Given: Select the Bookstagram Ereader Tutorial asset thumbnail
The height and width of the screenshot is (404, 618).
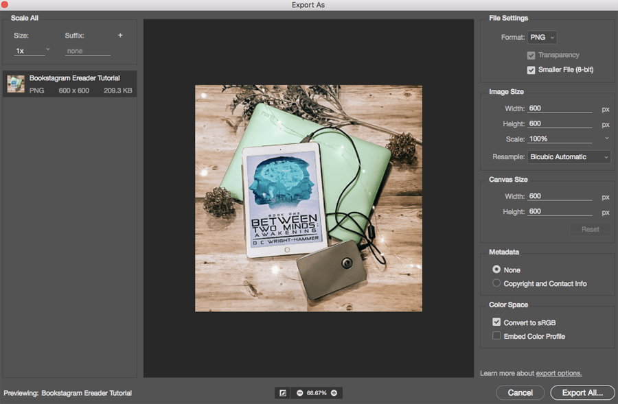Looking at the screenshot, I should coord(16,84).
